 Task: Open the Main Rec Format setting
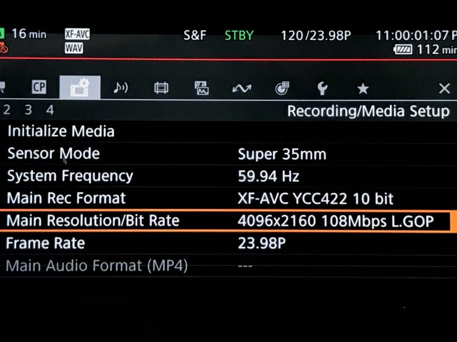click(228, 198)
